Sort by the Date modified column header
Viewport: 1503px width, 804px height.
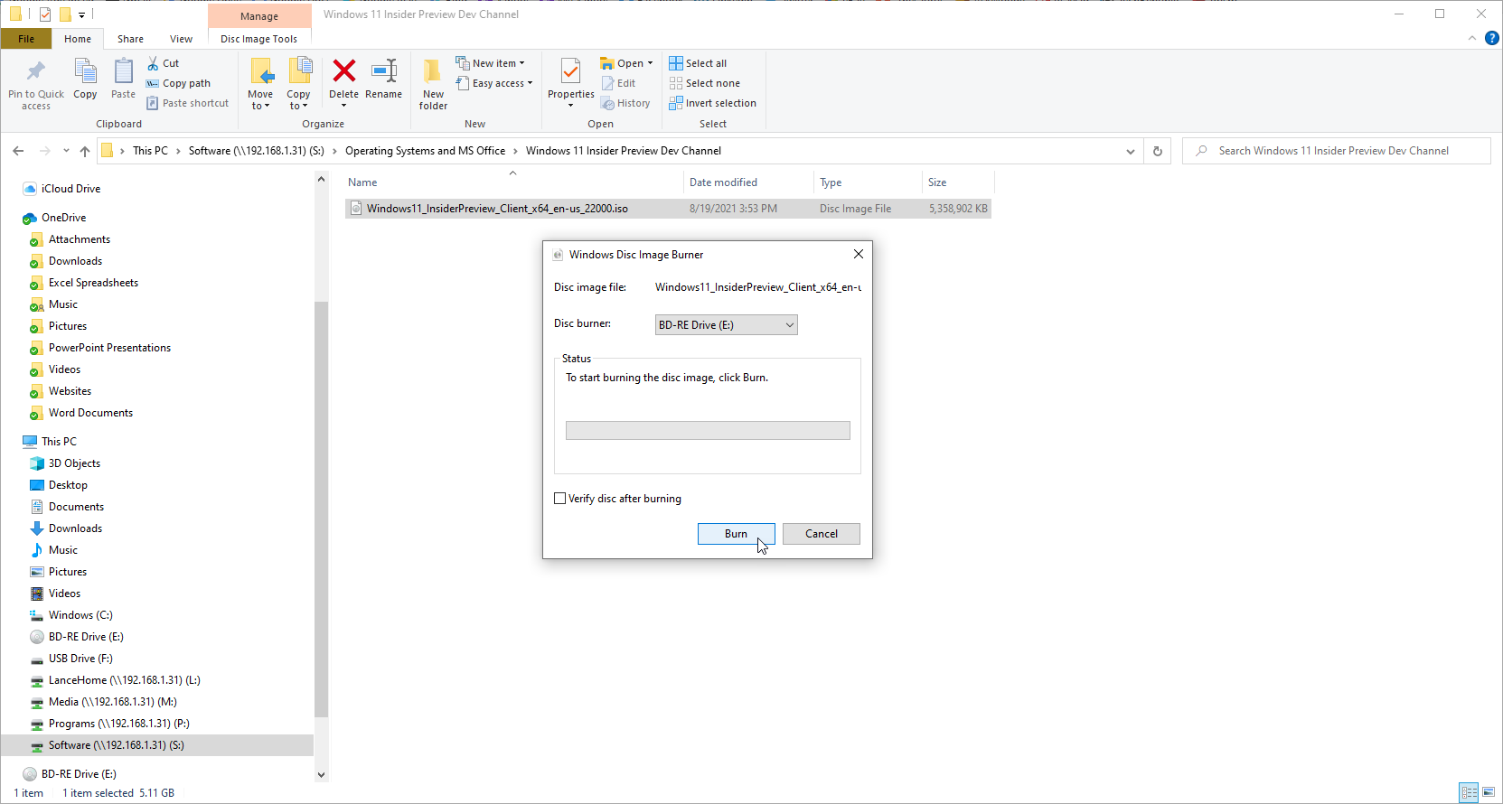pos(748,182)
